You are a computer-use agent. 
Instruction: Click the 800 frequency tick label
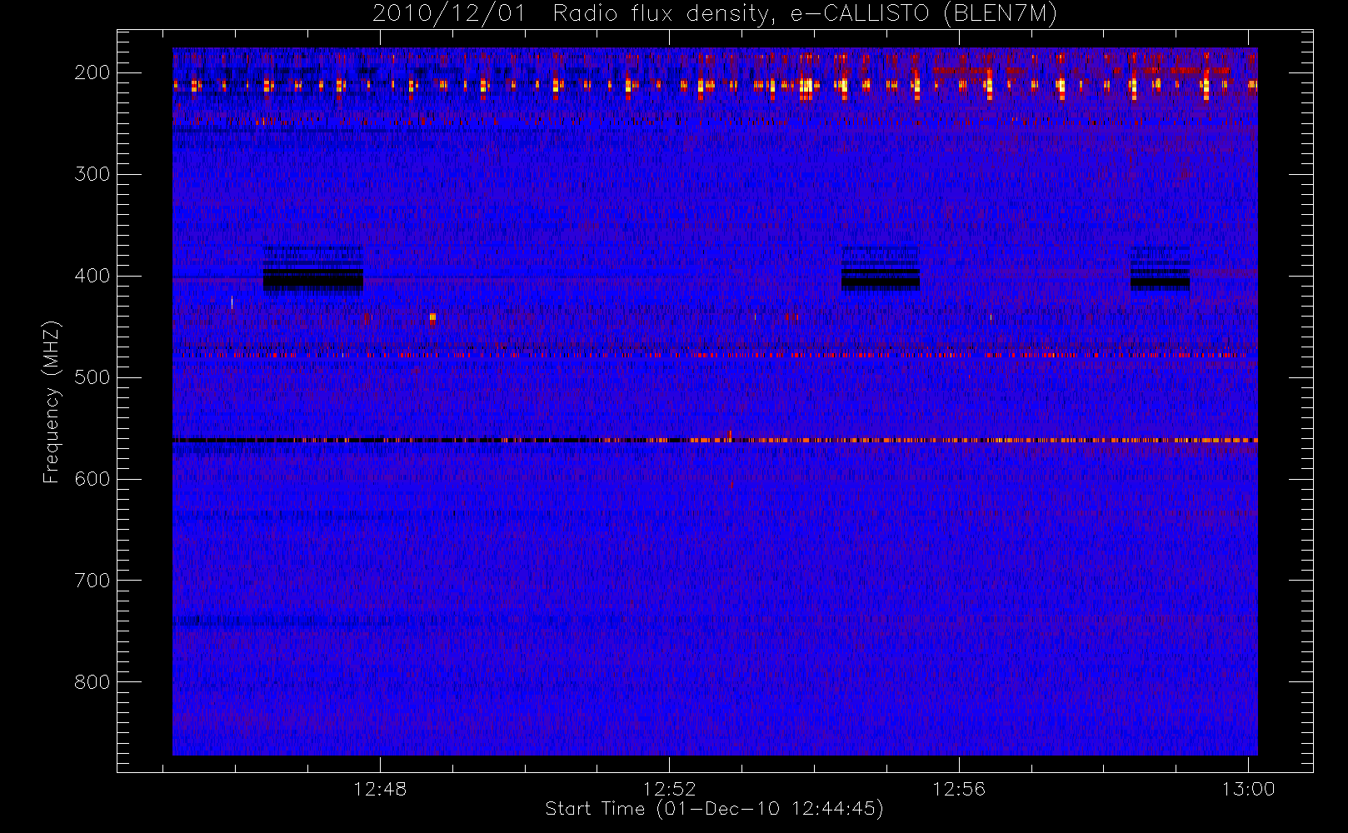92,682
